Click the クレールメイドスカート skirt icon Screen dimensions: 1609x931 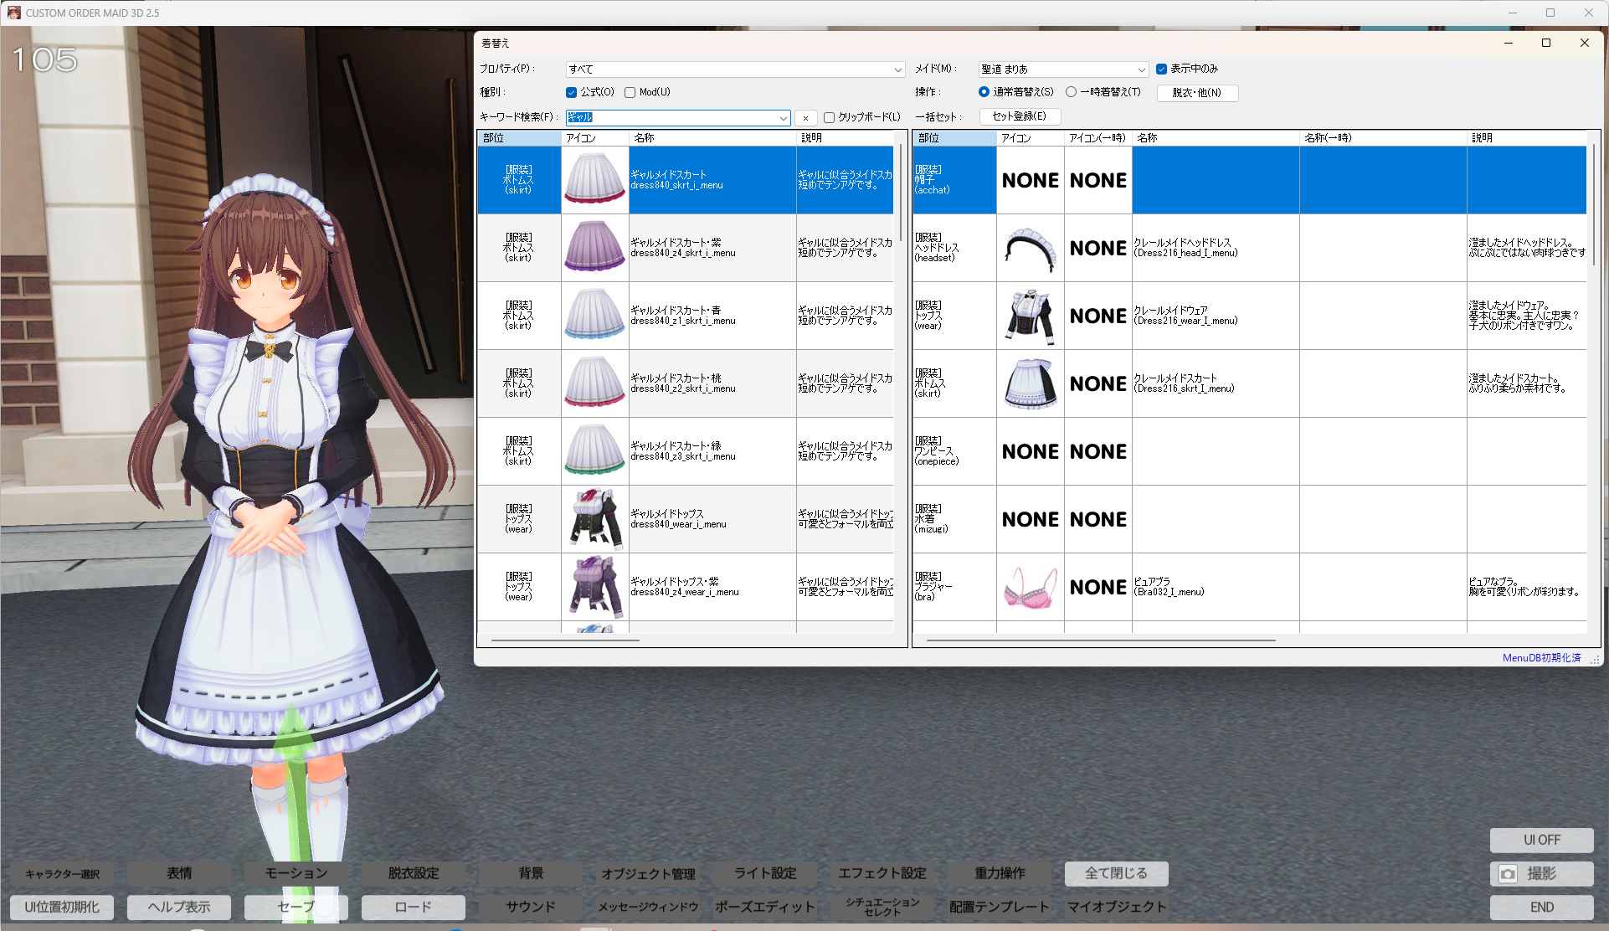click(1031, 383)
